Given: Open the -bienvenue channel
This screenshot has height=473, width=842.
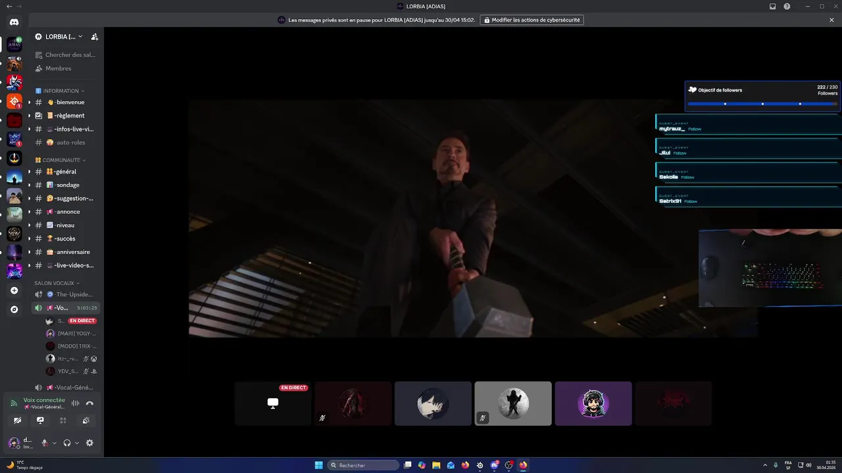Looking at the screenshot, I should (66, 102).
